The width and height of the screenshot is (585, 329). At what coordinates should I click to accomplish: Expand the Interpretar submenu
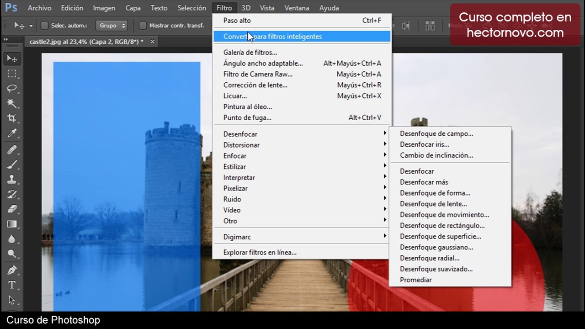(302, 177)
